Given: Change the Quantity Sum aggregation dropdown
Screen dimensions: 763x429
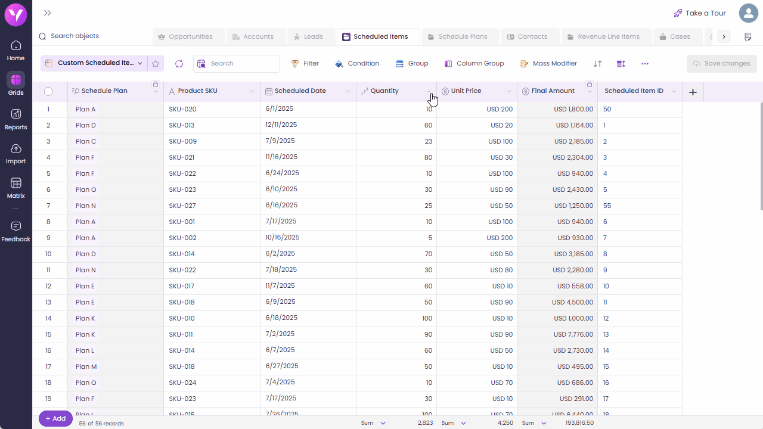Looking at the screenshot, I should point(373,423).
